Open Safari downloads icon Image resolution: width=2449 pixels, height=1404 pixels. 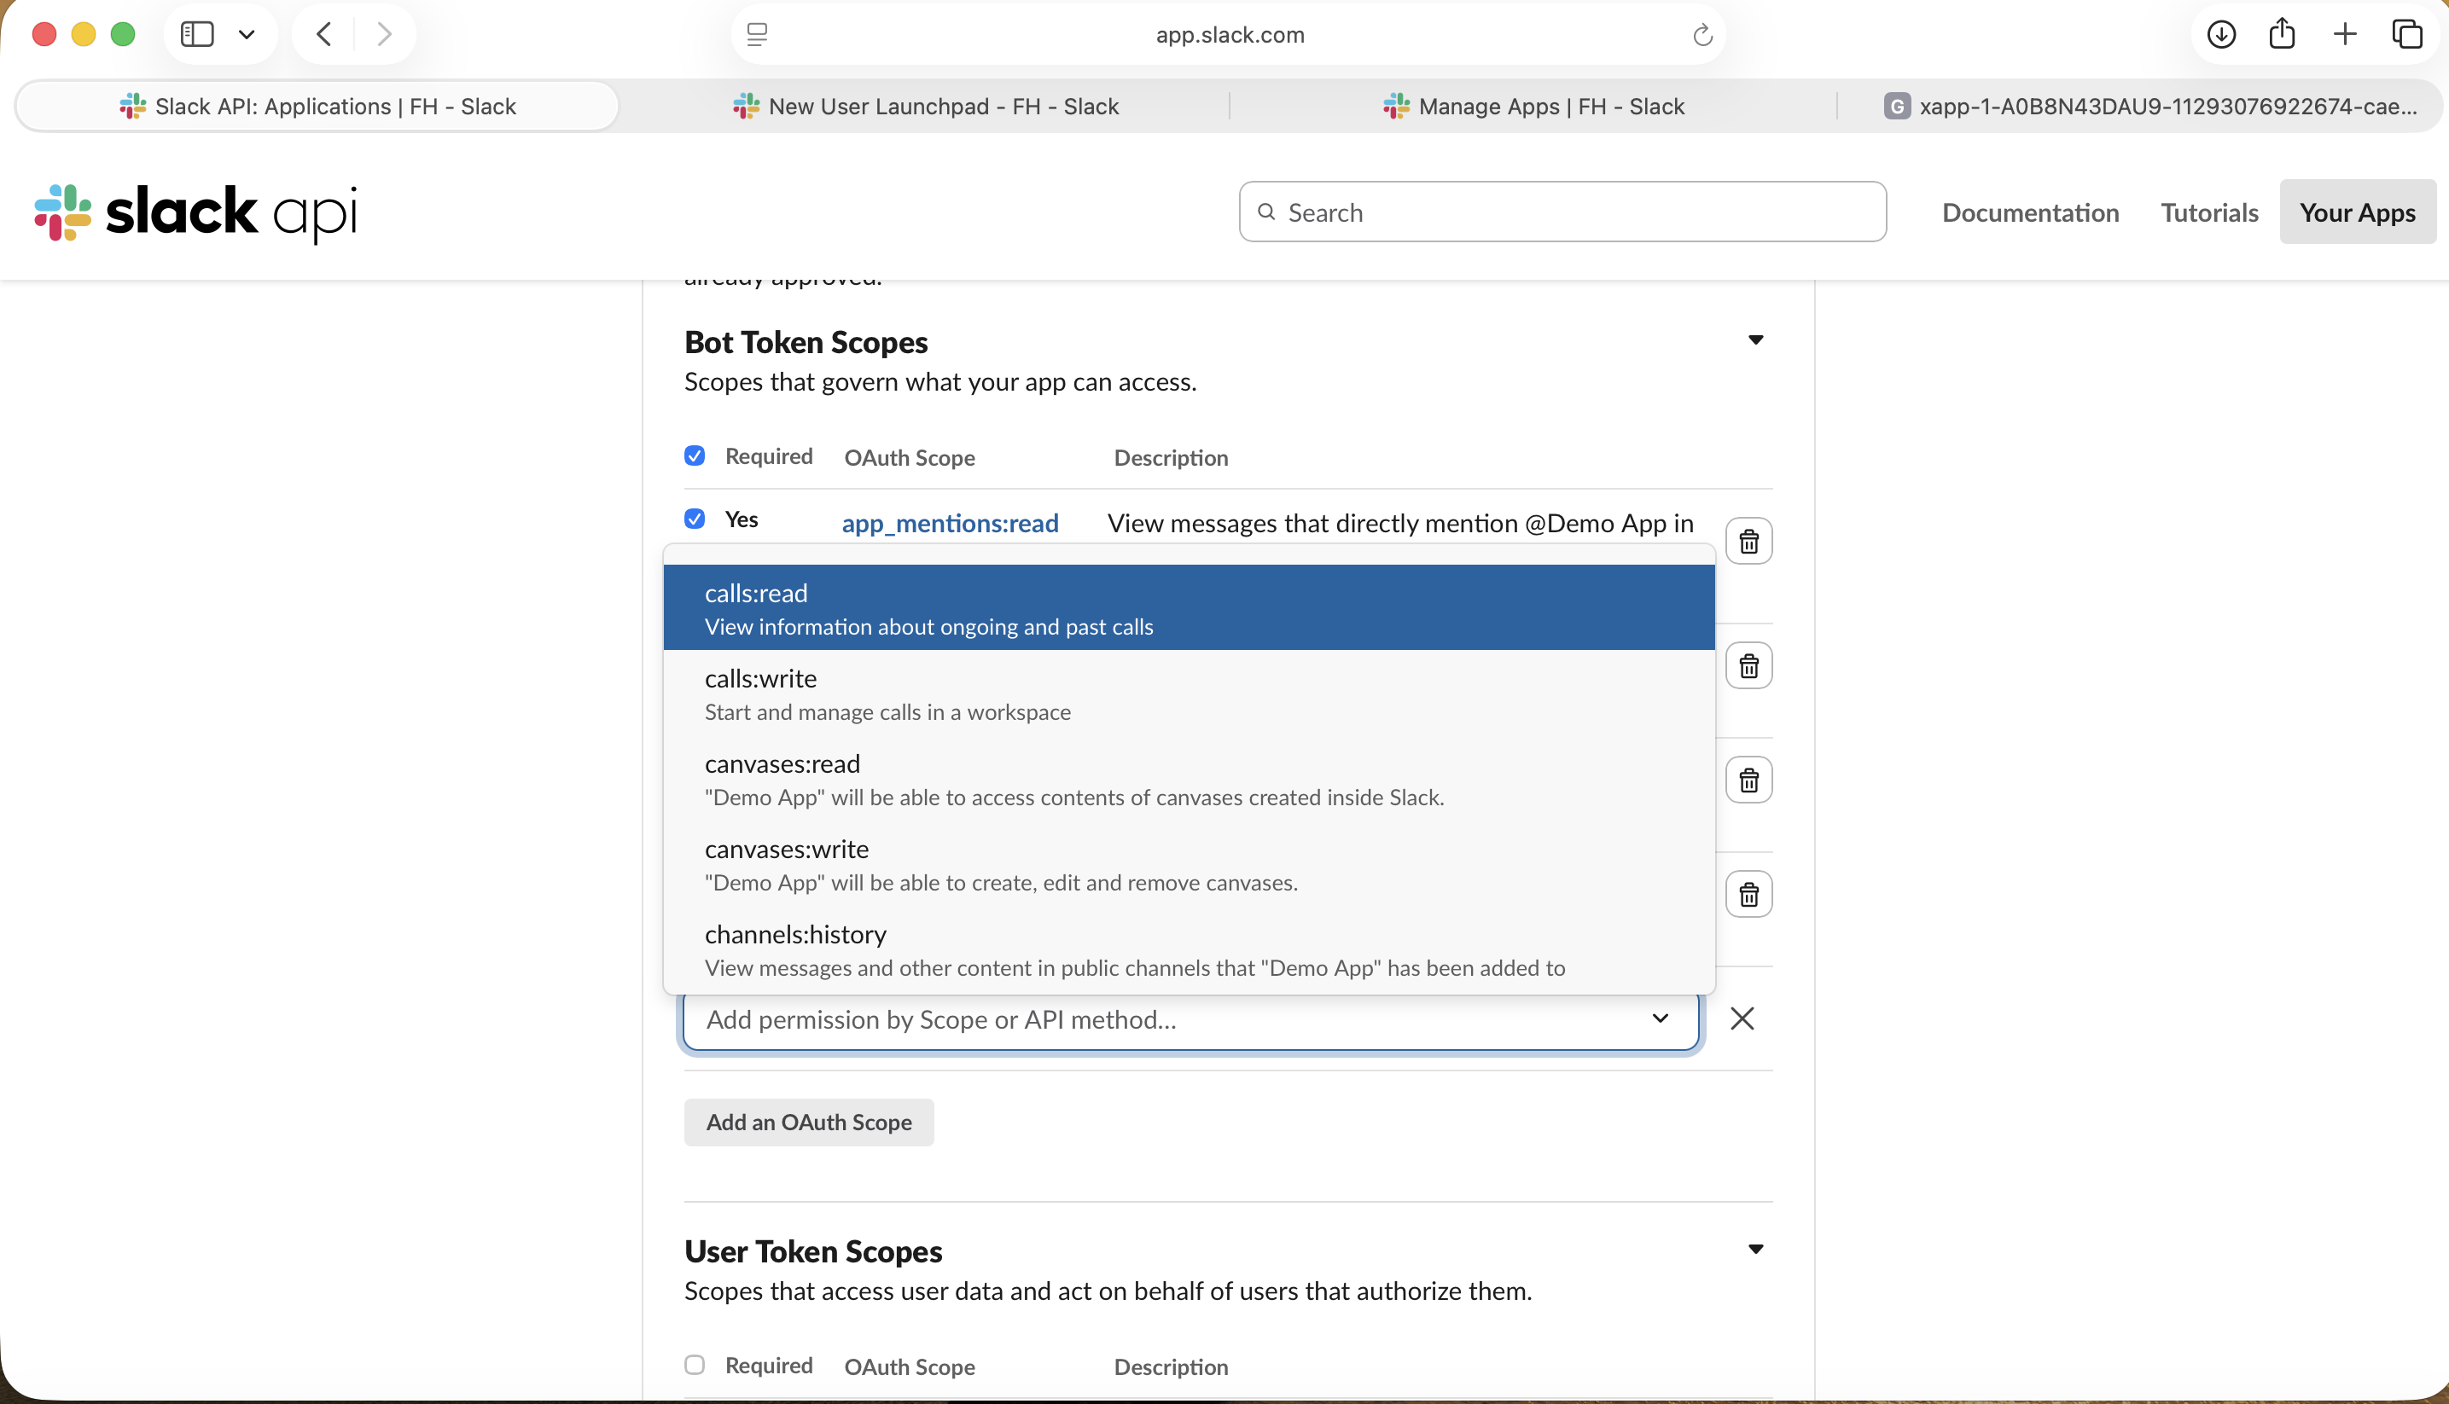2221,35
